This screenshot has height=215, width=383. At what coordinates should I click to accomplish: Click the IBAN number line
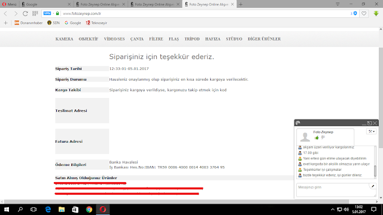(167, 167)
